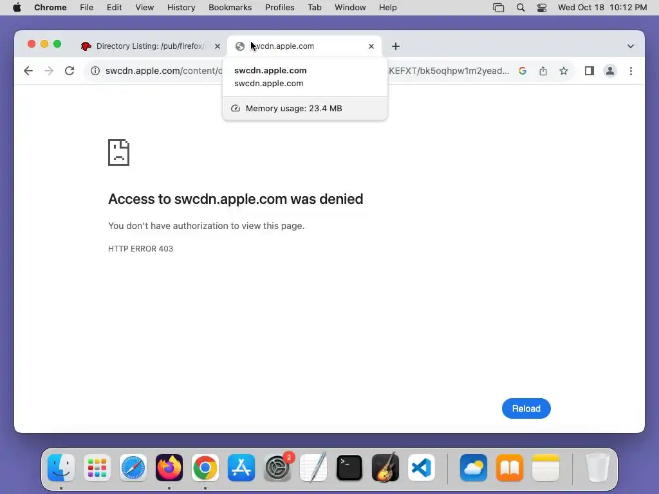Click Chrome icon in the Dock

pos(205,468)
